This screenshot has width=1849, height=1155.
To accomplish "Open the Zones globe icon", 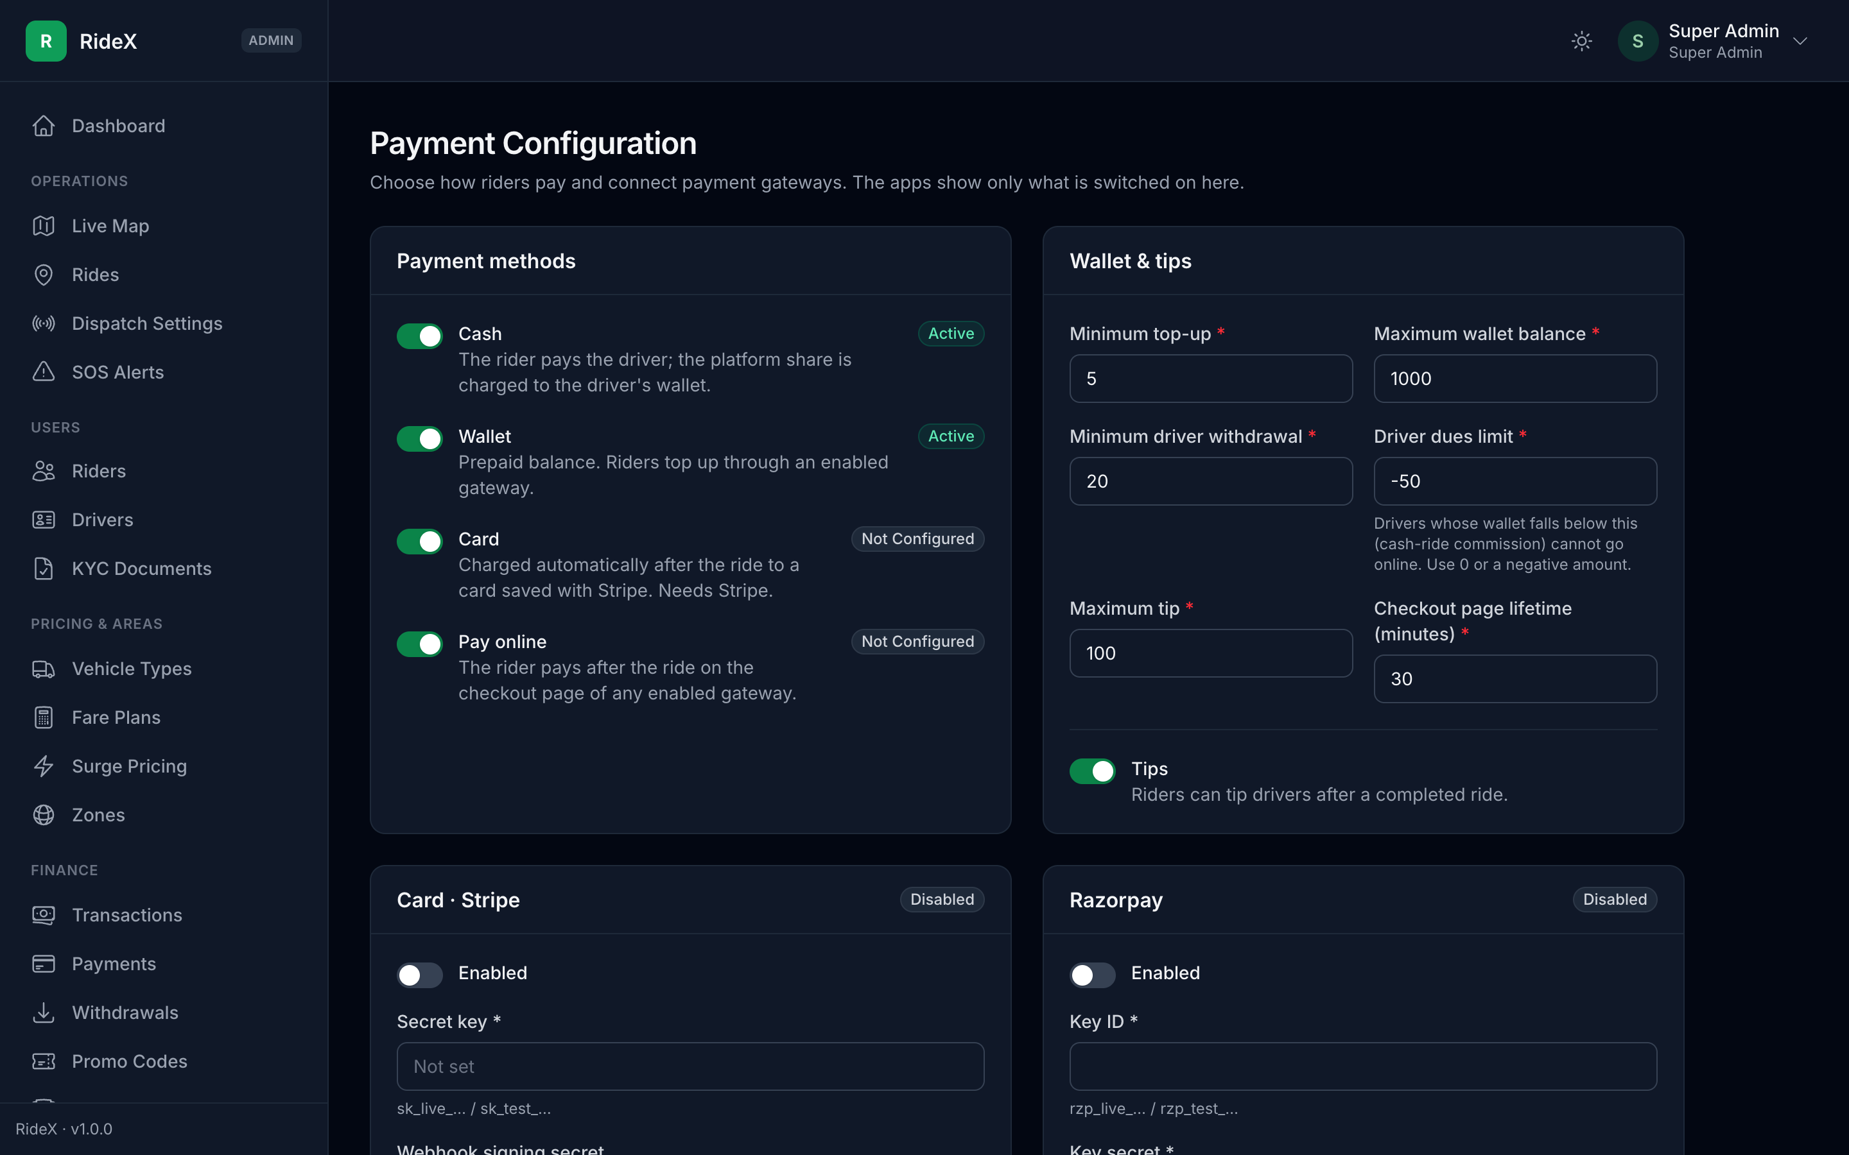I will [x=44, y=815].
